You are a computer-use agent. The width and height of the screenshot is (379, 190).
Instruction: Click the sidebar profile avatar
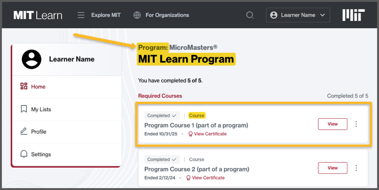(x=31, y=59)
